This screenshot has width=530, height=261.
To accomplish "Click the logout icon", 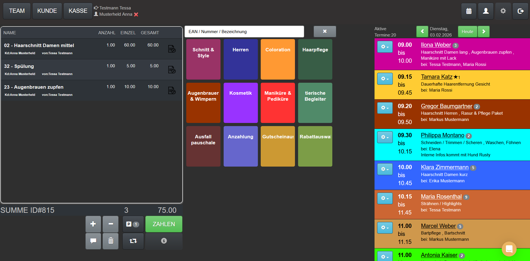I will coord(521,11).
